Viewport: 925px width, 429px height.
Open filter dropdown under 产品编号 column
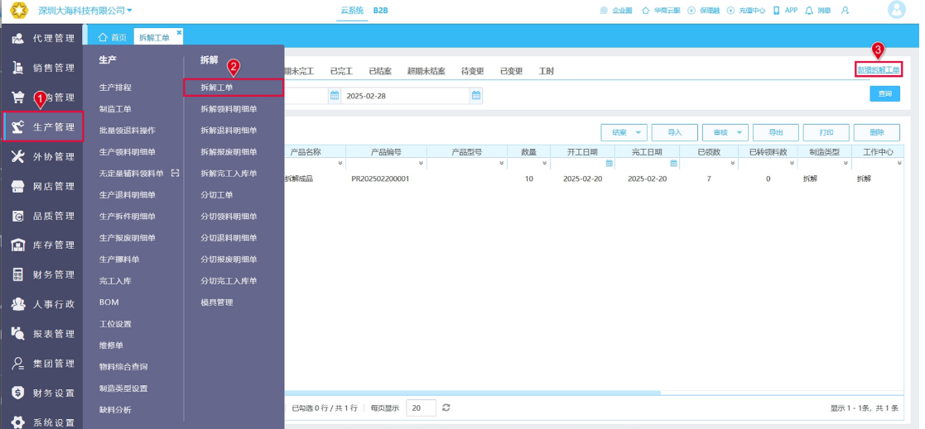coord(421,163)
